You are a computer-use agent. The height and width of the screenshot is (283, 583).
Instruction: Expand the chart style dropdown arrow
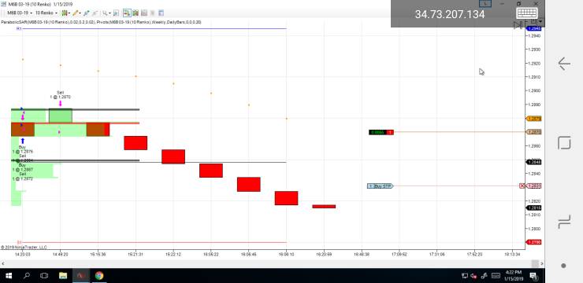pos(69,13)
